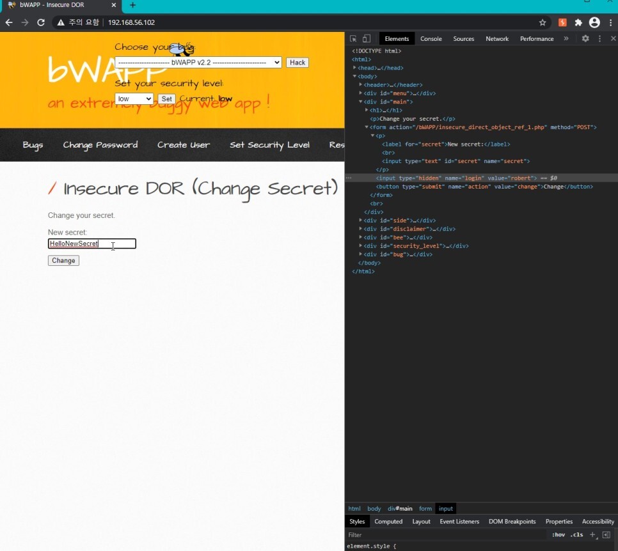Close the DevTools panel
Viewport: 618px width, 551px height.
click(613, 38)
